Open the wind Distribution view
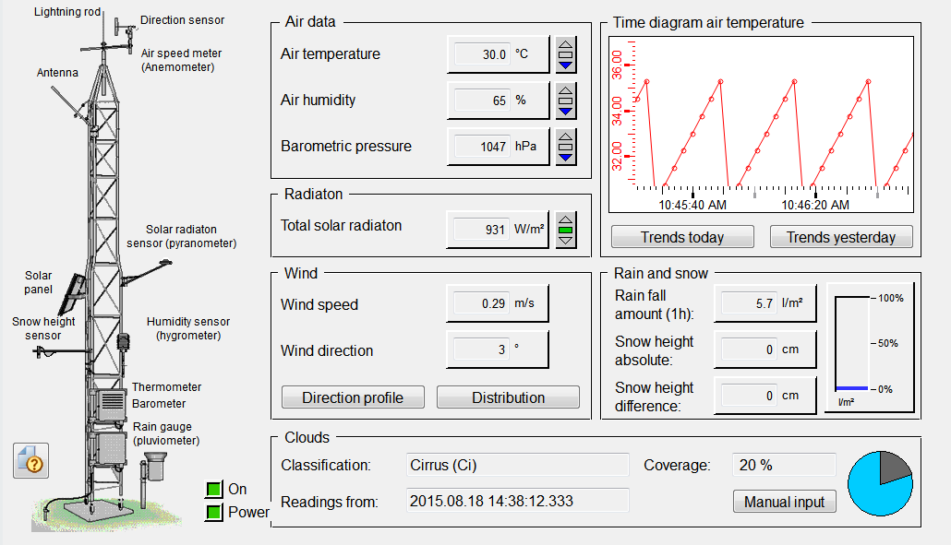Image resolution: width=951 pixels, height=545 pixels. [x=508, y=397]
